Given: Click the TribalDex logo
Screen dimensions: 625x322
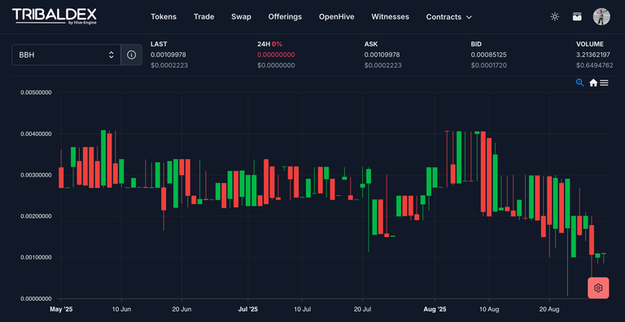Looking at the screenshot, I should coord(55,16).
